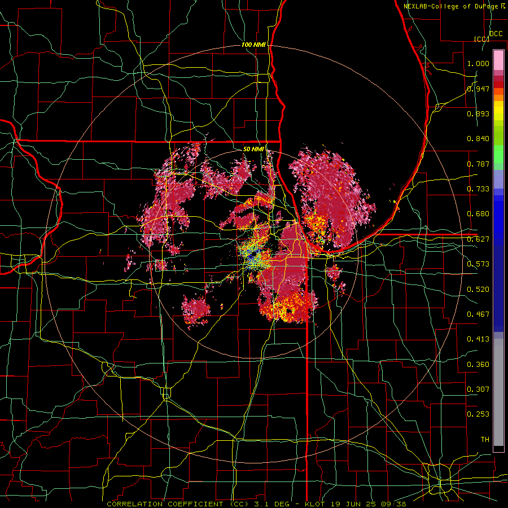The image size is (508, 508).
Task: Select the [CC] label above the color bar
Action: coord(481,39)
